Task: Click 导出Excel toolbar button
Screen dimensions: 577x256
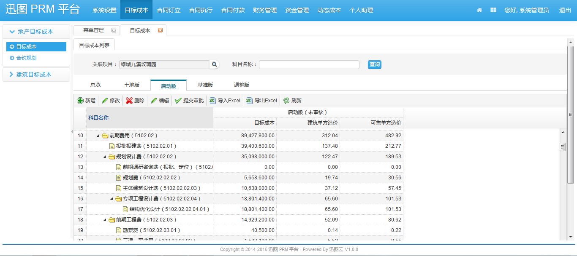Action: (261, 101)
